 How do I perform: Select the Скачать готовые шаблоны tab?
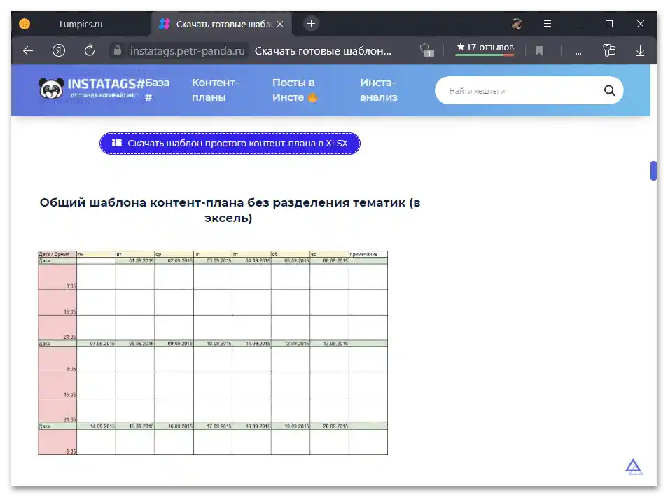tap(221, 24)
